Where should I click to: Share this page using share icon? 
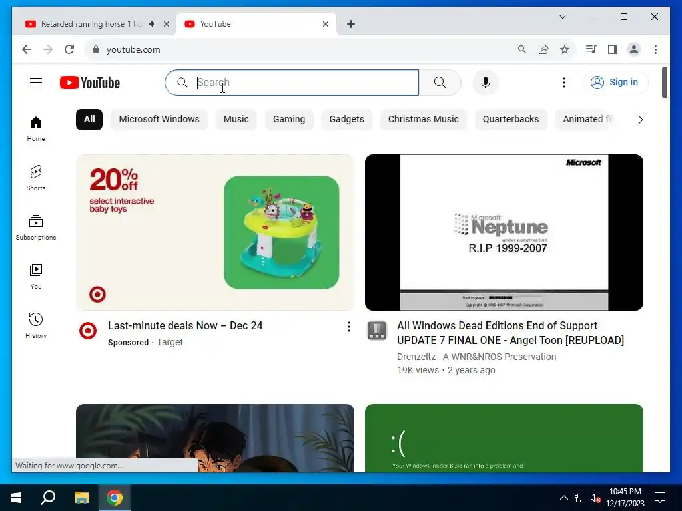tap(543, 49)
